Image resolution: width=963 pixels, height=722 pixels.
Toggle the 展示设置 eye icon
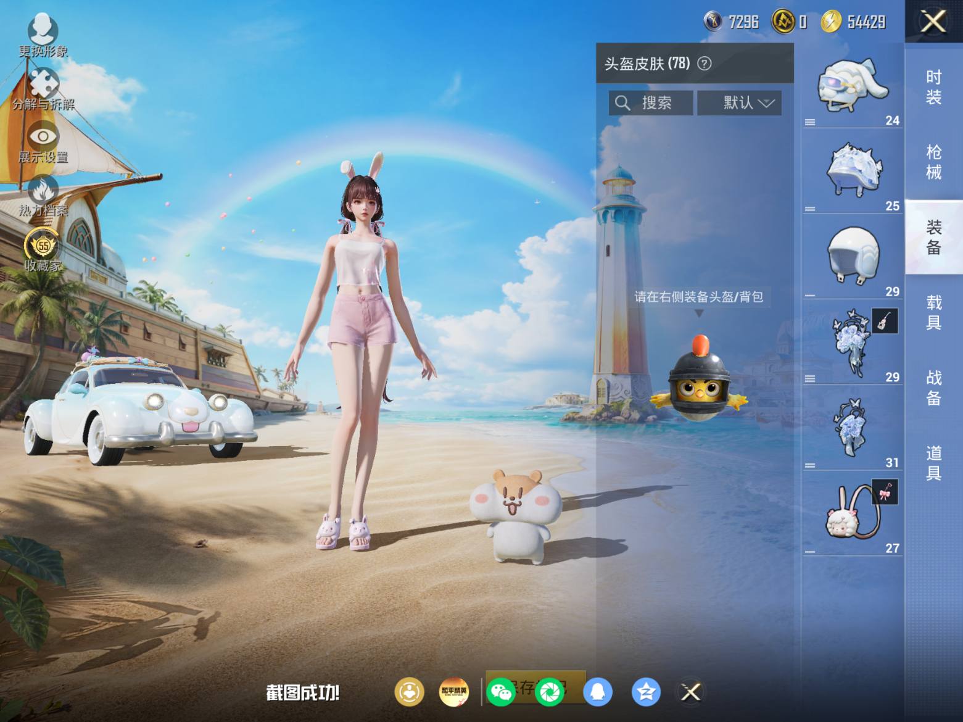point(43,142)
